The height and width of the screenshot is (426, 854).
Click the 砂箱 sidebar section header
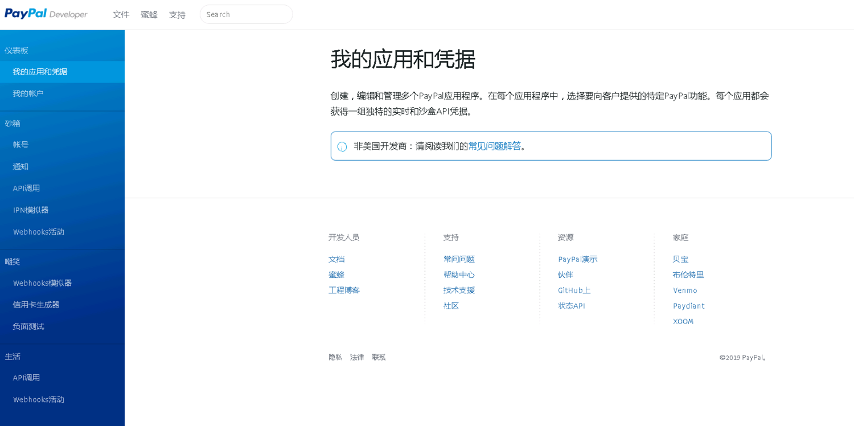coord(13,123)
